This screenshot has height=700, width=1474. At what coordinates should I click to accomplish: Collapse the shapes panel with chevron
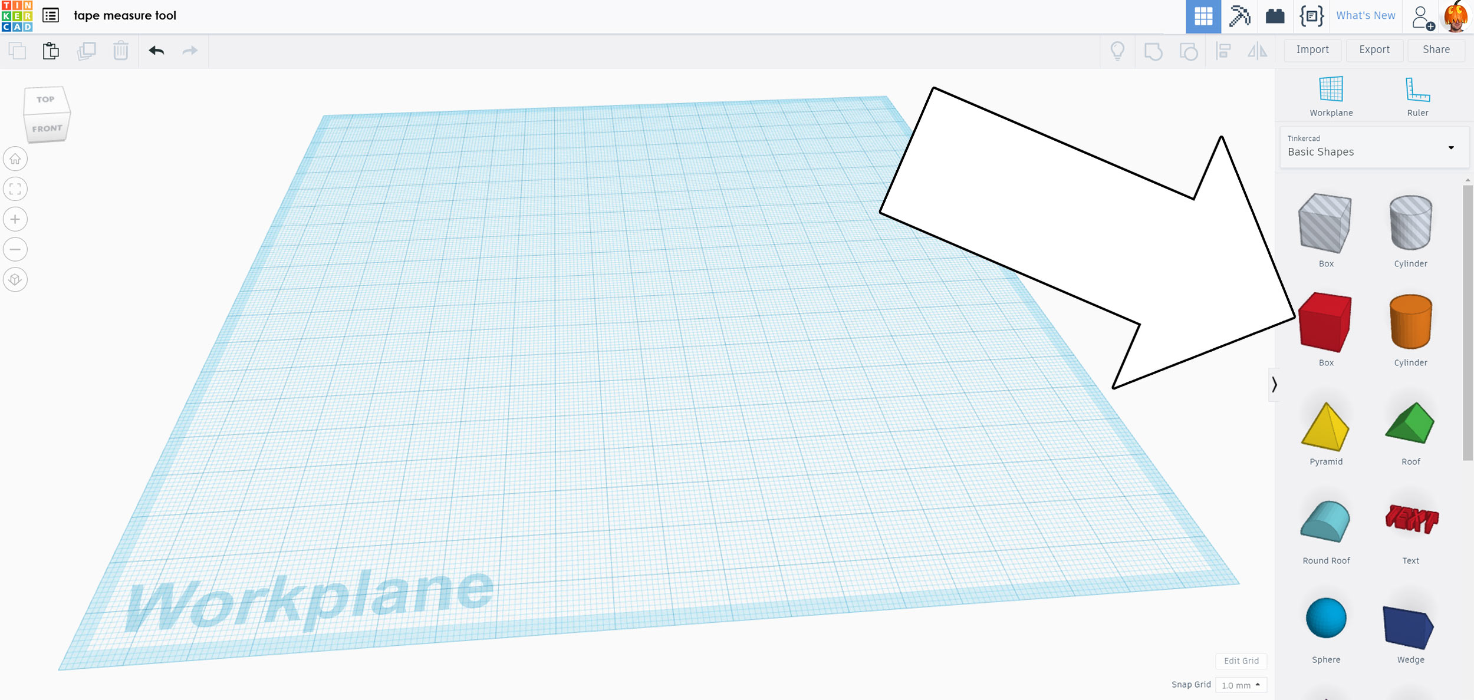coord(1274,385)
